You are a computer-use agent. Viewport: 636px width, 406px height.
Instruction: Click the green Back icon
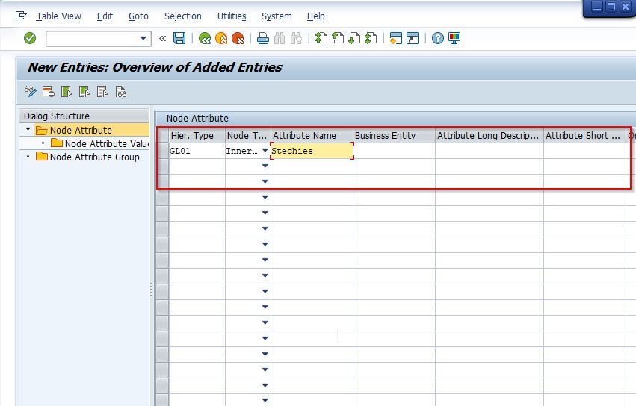pyautogui.click(x=205, y=39)
